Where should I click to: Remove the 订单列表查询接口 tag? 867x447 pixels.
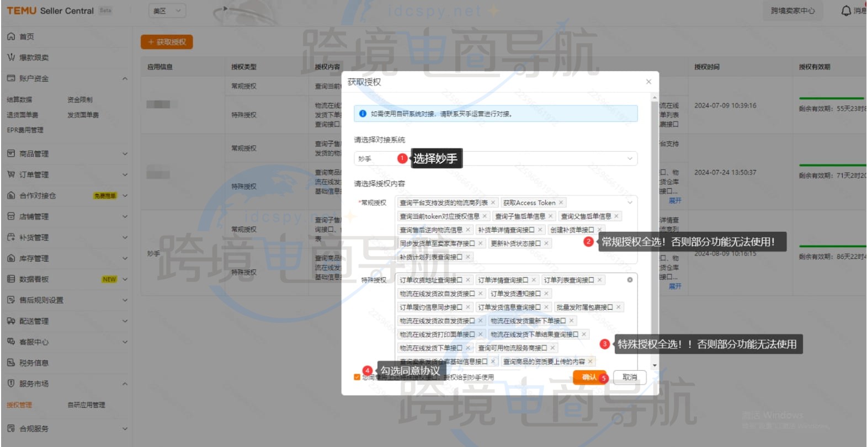600,280
